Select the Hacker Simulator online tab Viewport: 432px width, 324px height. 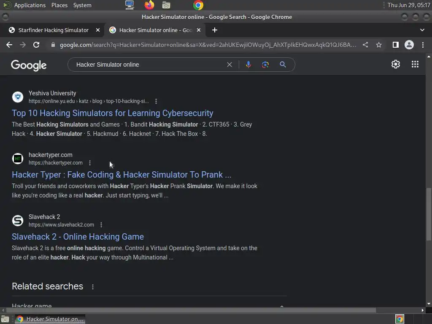pyautogui.click(x=156, y=30)
